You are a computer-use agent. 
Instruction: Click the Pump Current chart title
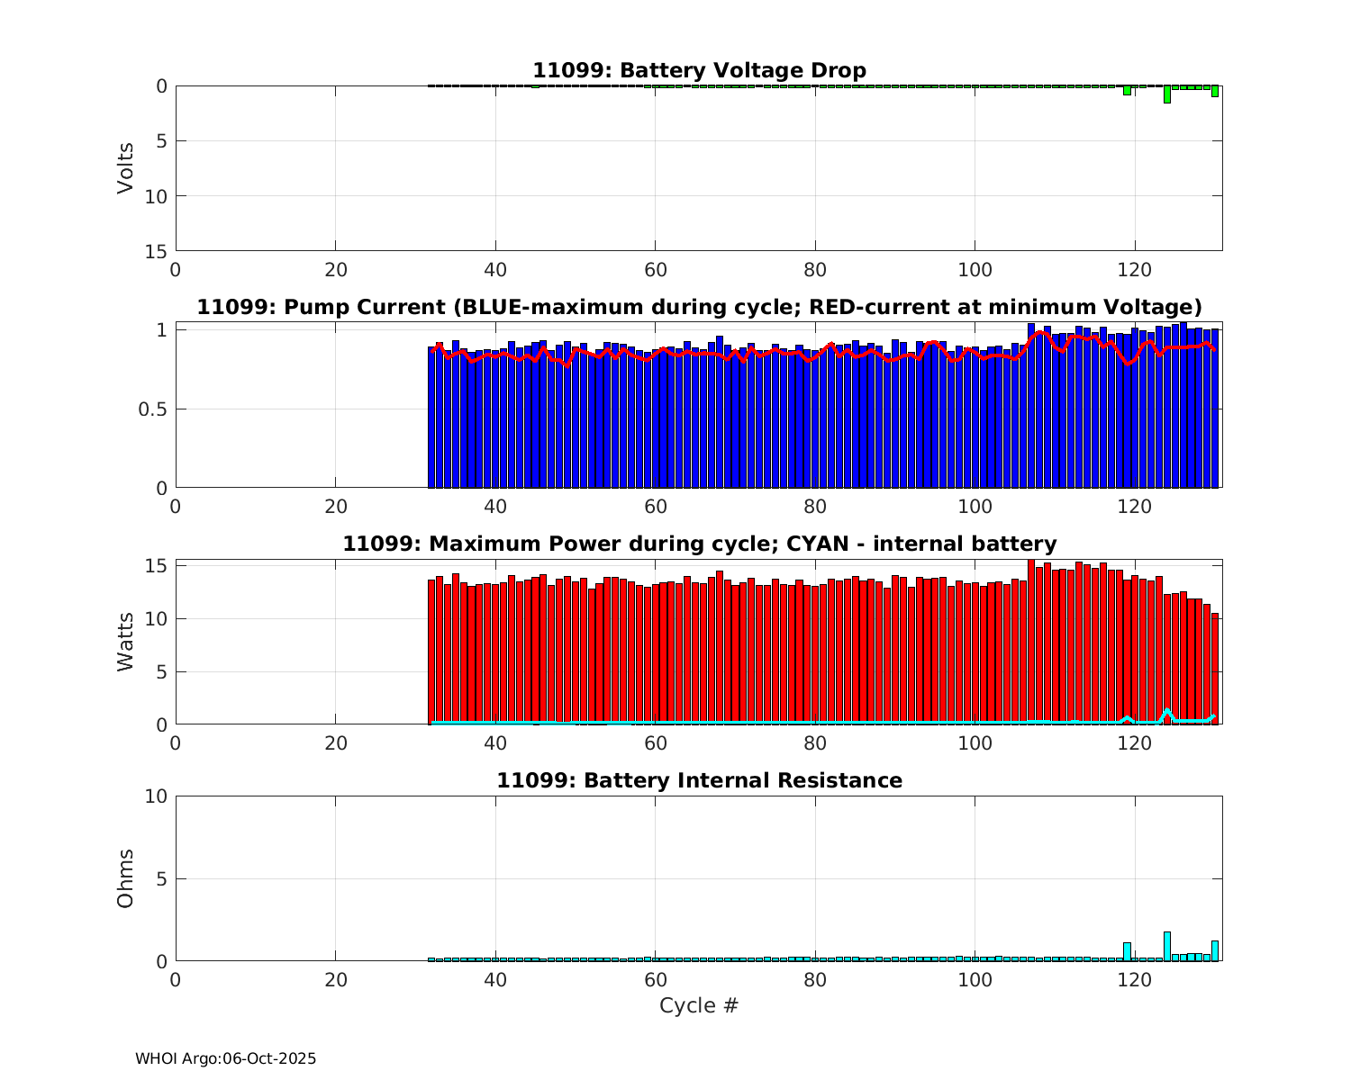point(699,307)
